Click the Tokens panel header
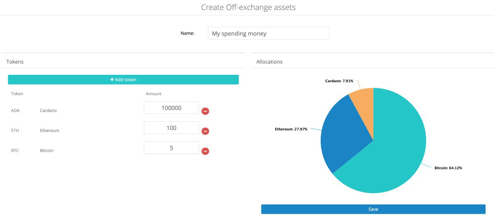 coord(15,62)
